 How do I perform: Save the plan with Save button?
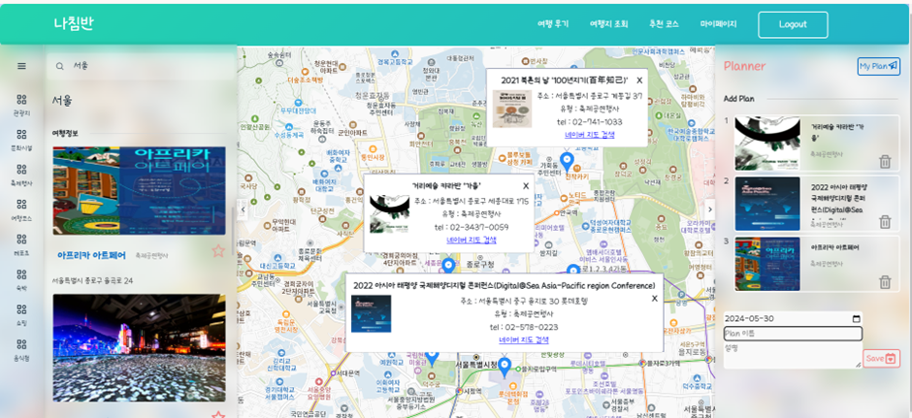click(x=881, y=359)
